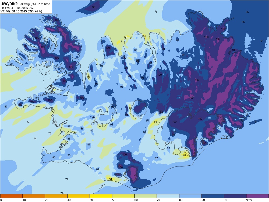Viewport: 269px width, 202px height.
Task: Click the pale yellow 50–60 legend swatch
Action: pyautogui.click(x=123, y=196)
